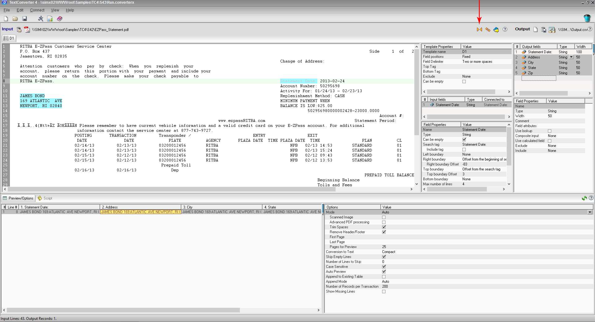Open preview panel help question mark
This screenshot has width=595, height=322.
point(591,198)
